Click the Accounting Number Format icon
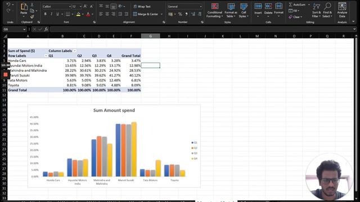 pos(170,14)
